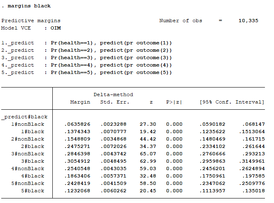
Task: Click the "Predictive margins" heading
Action: (x=30, y=21)
